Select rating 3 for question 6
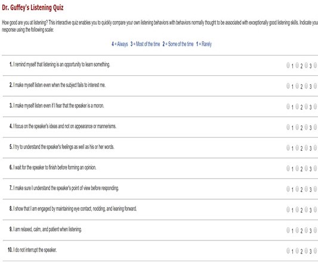The width and height of the screenshot is (318, 269). point(306,168)
